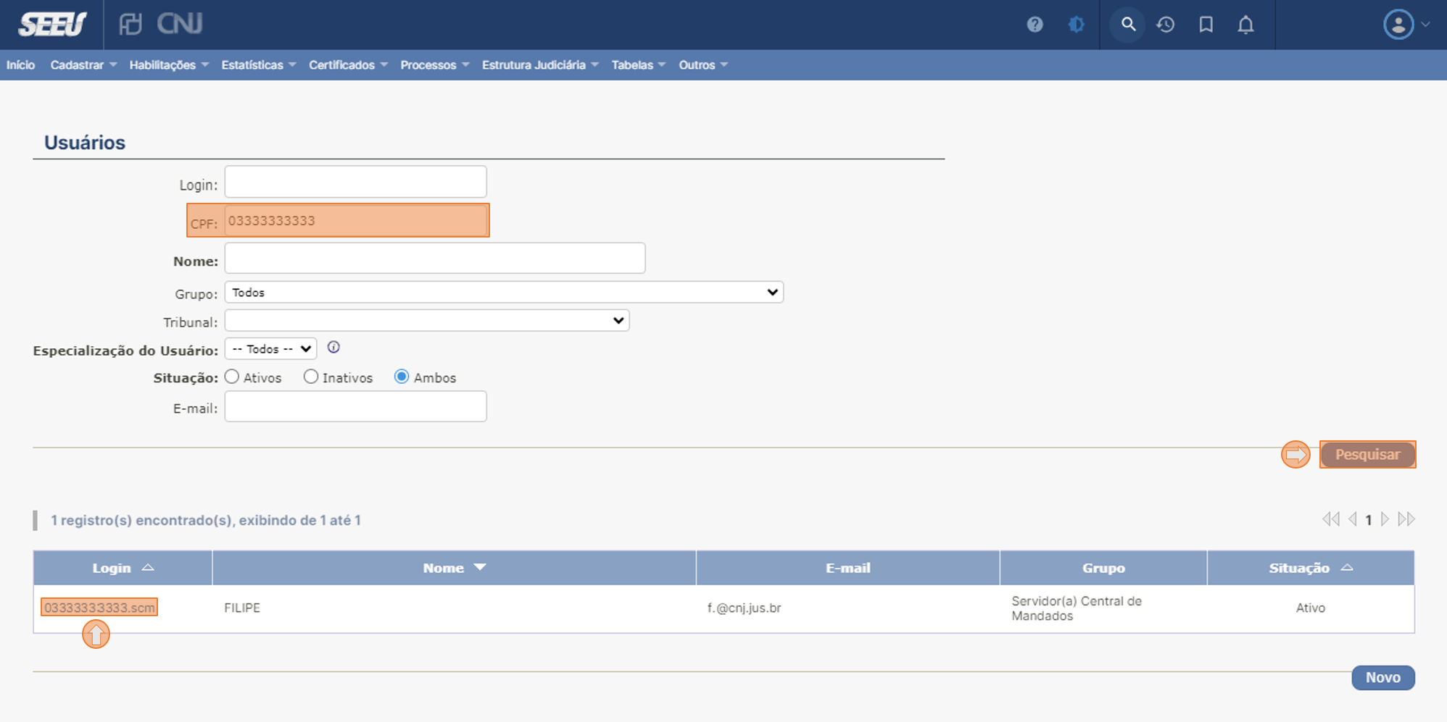This screenshot has height=722, width=1447.
Task: Go to the next results page
Action: coord(1385,519)
